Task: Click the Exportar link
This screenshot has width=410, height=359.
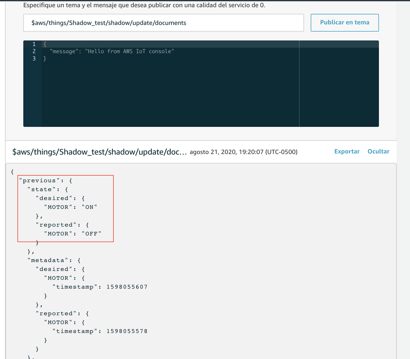Action: (x=347, y=152)
